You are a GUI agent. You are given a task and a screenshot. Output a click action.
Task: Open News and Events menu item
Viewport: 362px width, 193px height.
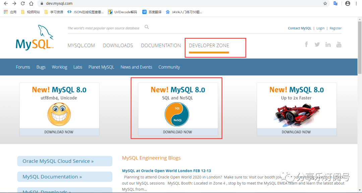(x=136, y=67)
